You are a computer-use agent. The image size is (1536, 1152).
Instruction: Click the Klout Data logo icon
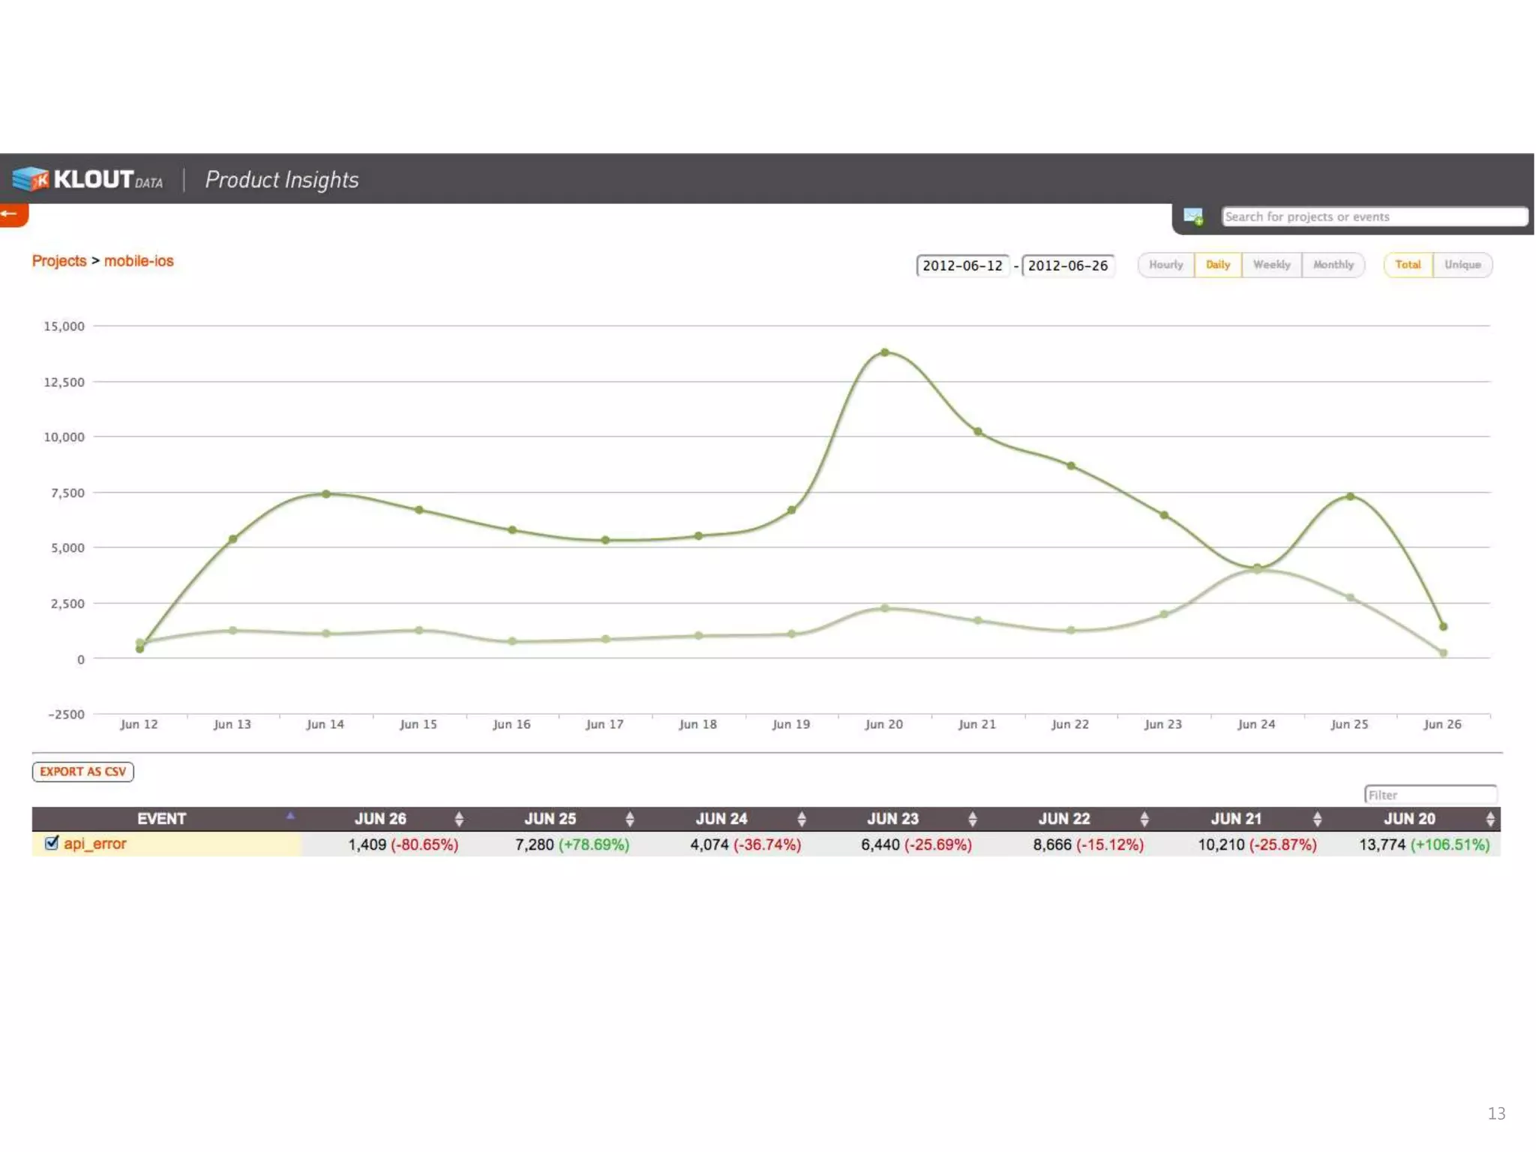coord(31,179)
